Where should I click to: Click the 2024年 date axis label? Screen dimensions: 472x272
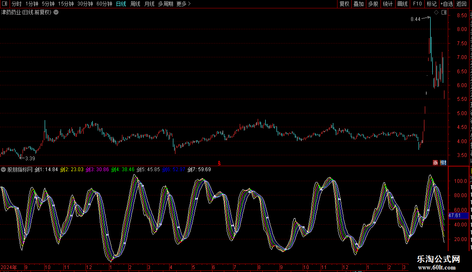click(9, 267)
